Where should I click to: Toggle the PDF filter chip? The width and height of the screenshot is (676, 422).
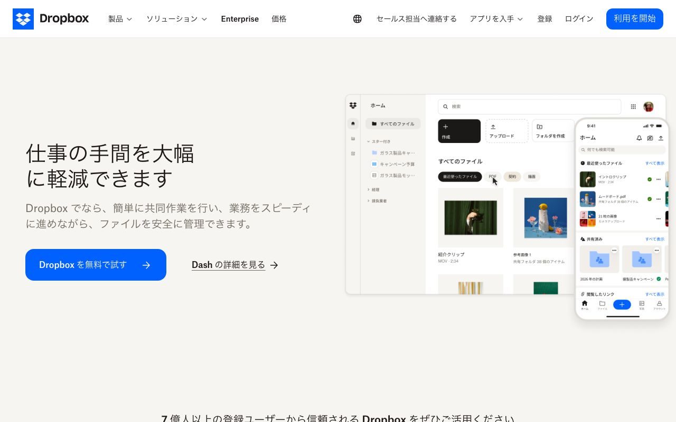point(492,177)
